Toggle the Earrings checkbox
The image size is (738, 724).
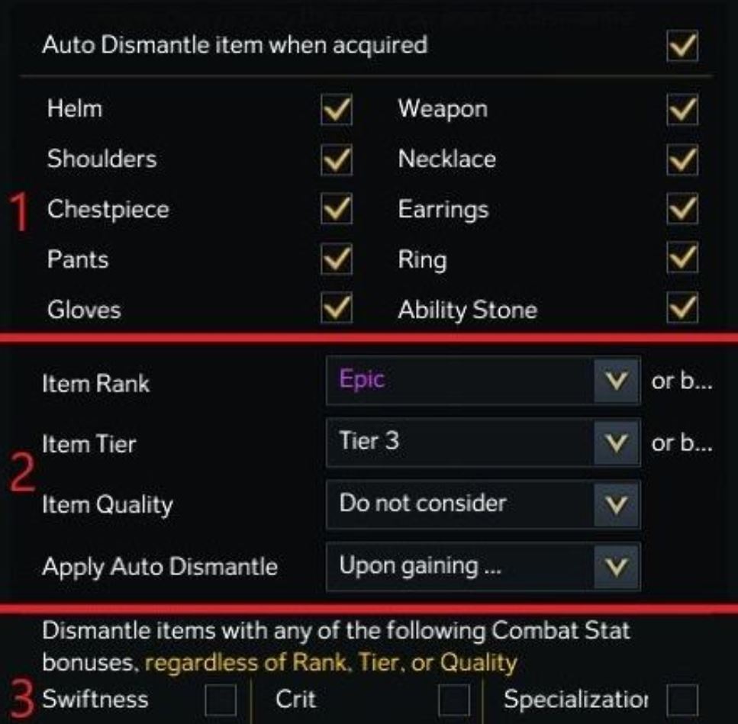coord(681,211)
